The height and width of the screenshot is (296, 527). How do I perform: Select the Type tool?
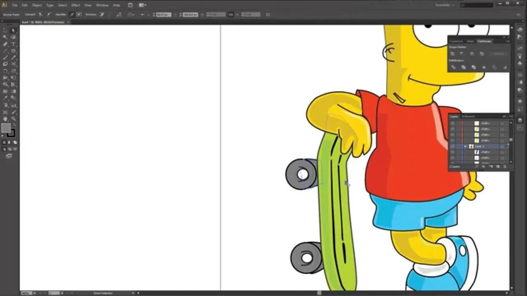coord(13,44)
